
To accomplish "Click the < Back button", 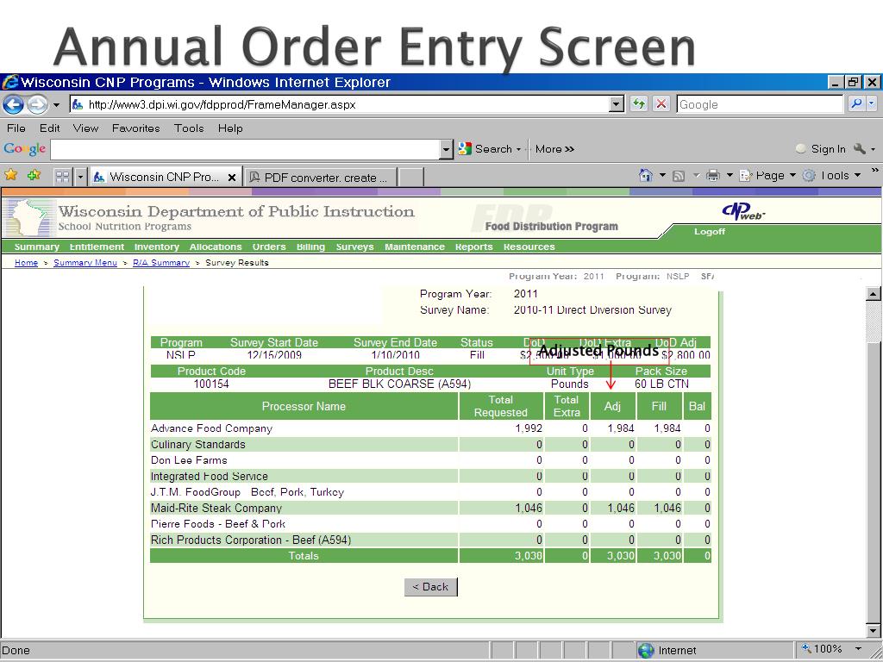I will pos(431,586).
